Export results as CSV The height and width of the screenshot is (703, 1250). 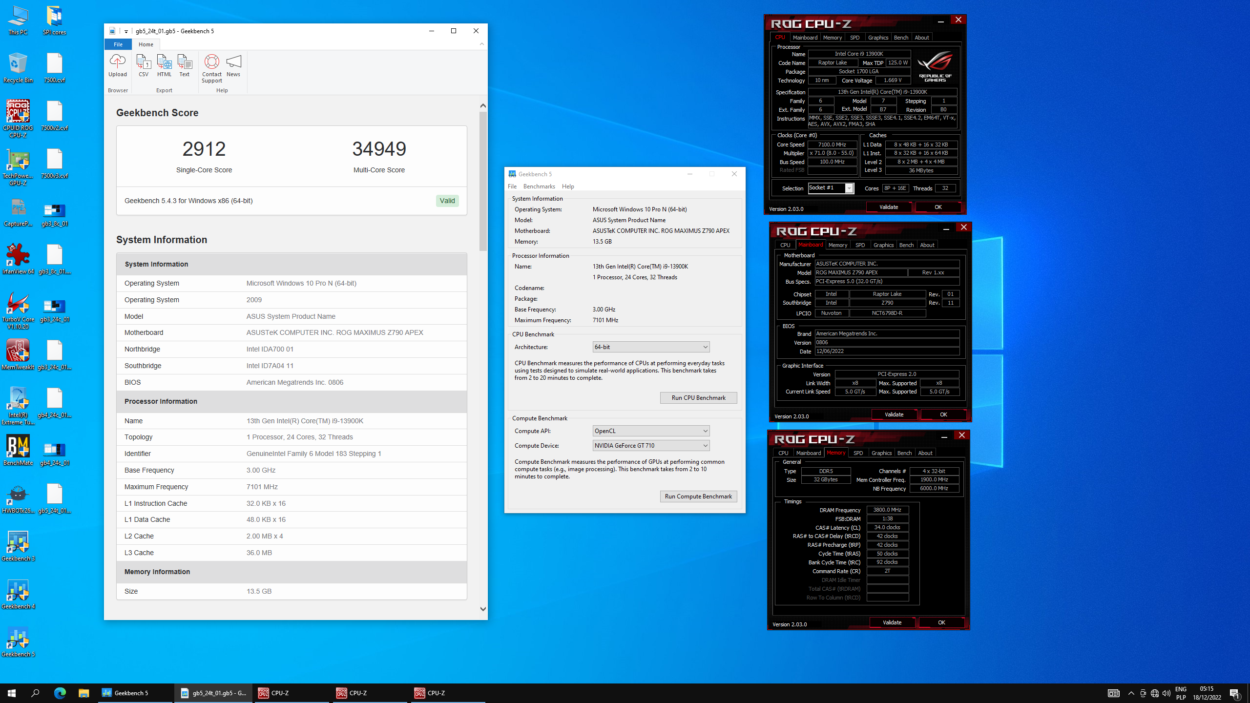point(144,65)
